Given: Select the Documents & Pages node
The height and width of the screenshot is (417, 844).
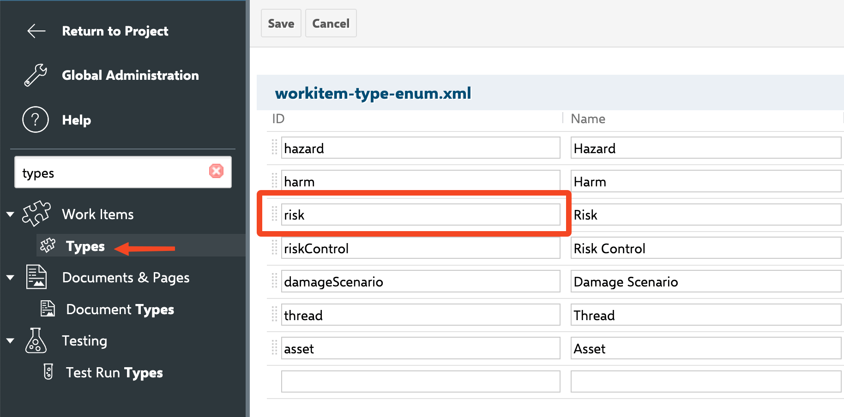Looking at the screenshot, I should [x=126, y=277].
